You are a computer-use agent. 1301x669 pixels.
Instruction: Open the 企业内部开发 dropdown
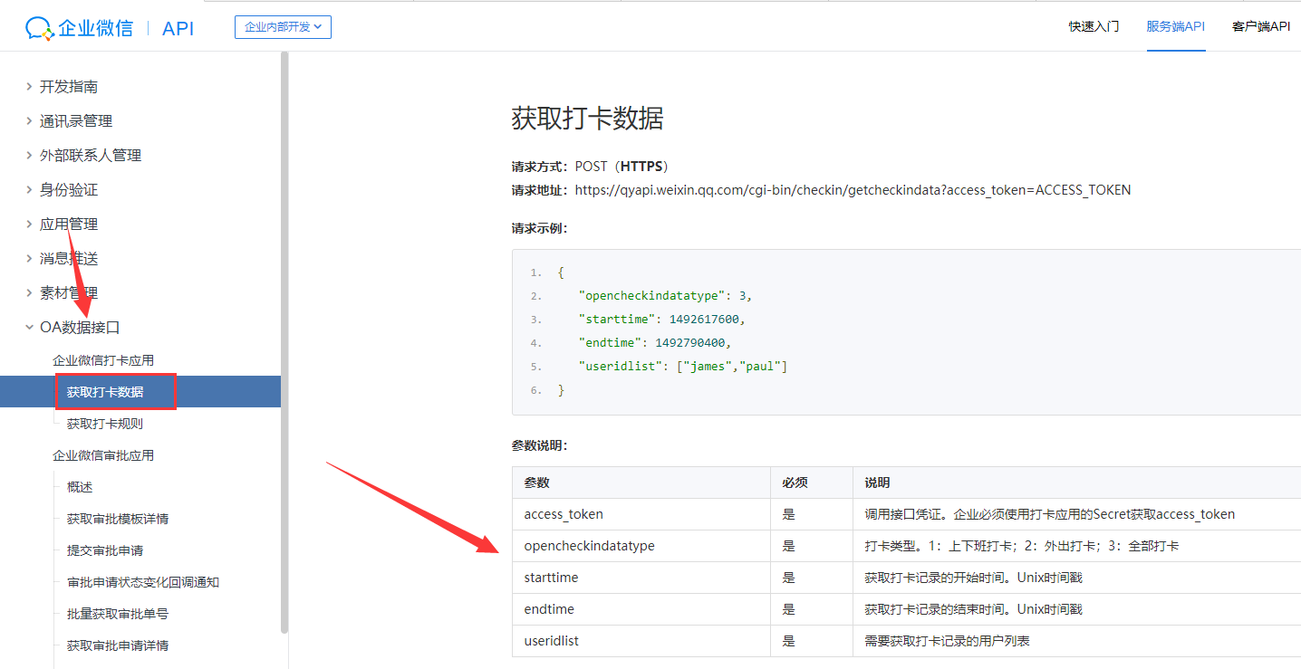(283, 27)
